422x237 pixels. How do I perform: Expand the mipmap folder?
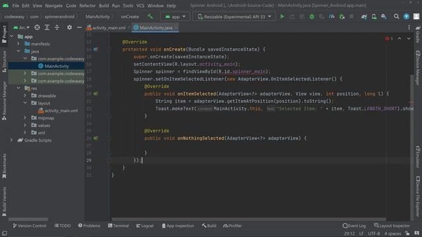pyautogui.click(x=25, y=118)
